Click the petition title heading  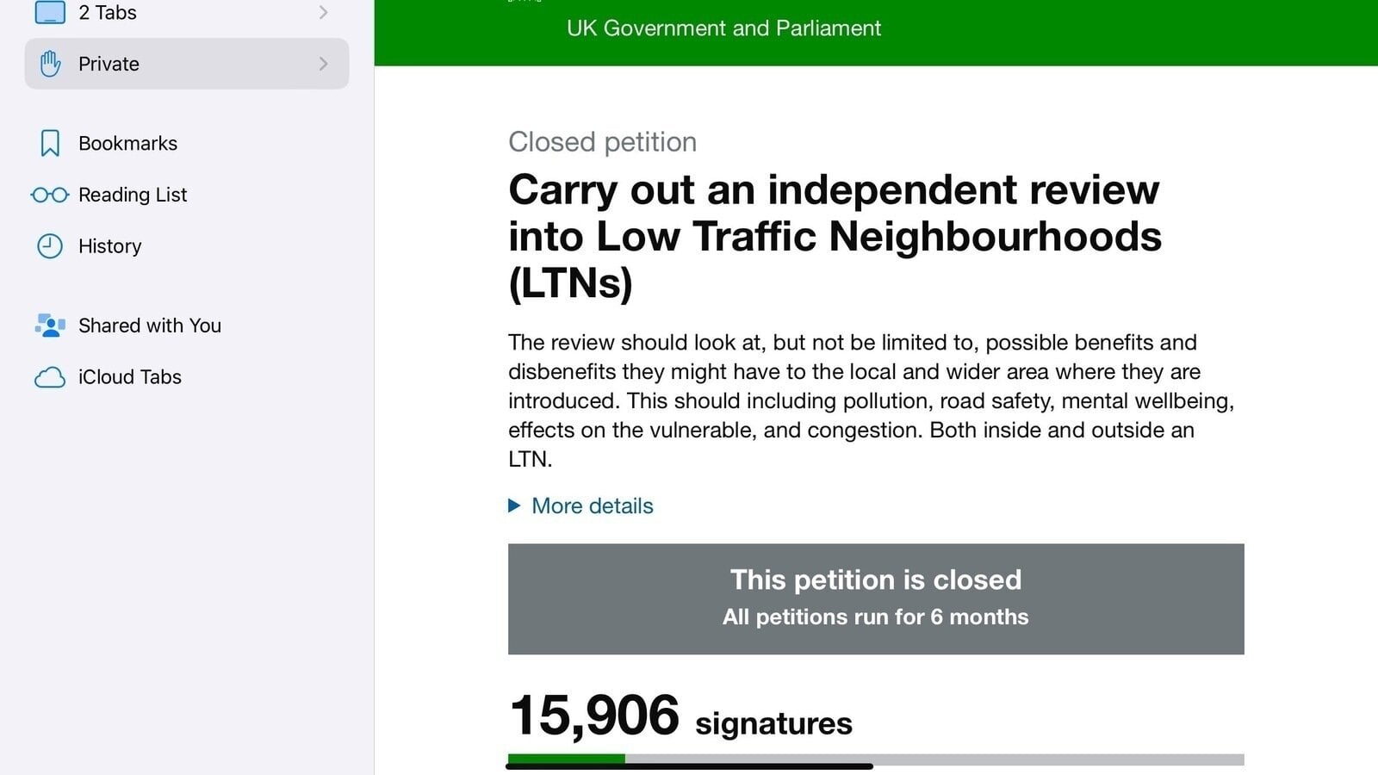(835, 235)
